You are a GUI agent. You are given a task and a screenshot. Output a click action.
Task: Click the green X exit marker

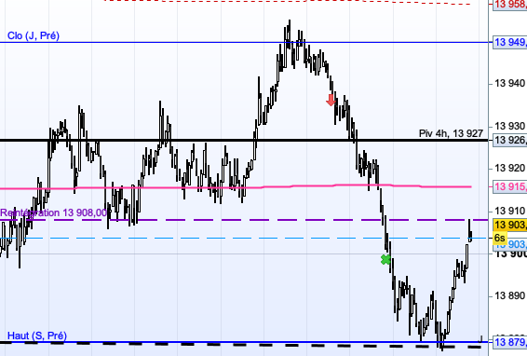385,259
